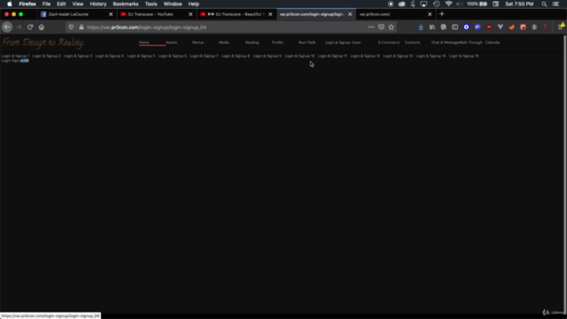Open the Assets nav link
Screen dimensions: 567x319
pos(171,43)
